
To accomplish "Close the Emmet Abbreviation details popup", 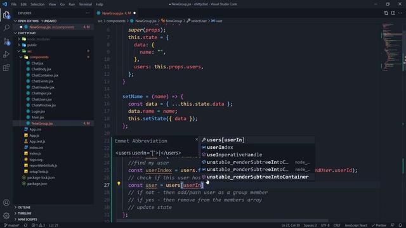I will tap(196, 139).
